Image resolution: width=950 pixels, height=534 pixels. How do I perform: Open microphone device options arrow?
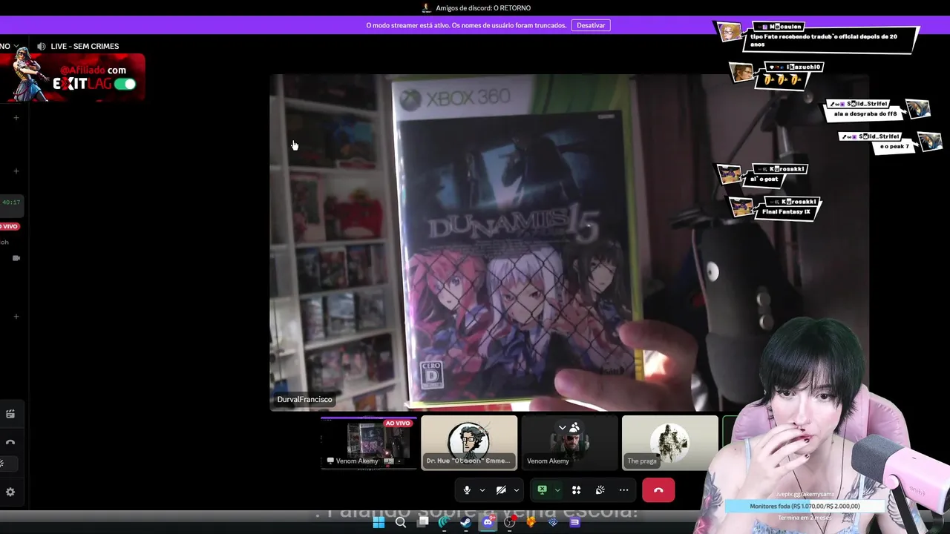[482, 490]
